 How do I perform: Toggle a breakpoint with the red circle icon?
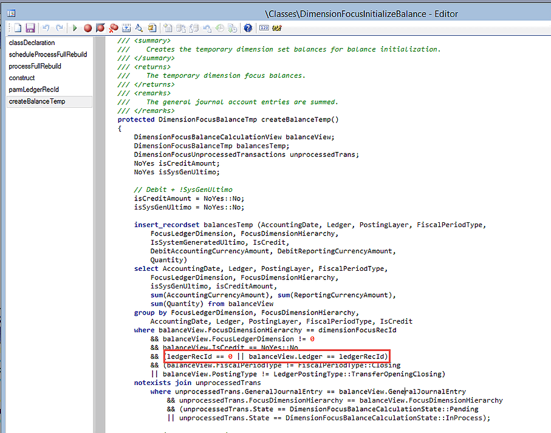click(87, 28)
